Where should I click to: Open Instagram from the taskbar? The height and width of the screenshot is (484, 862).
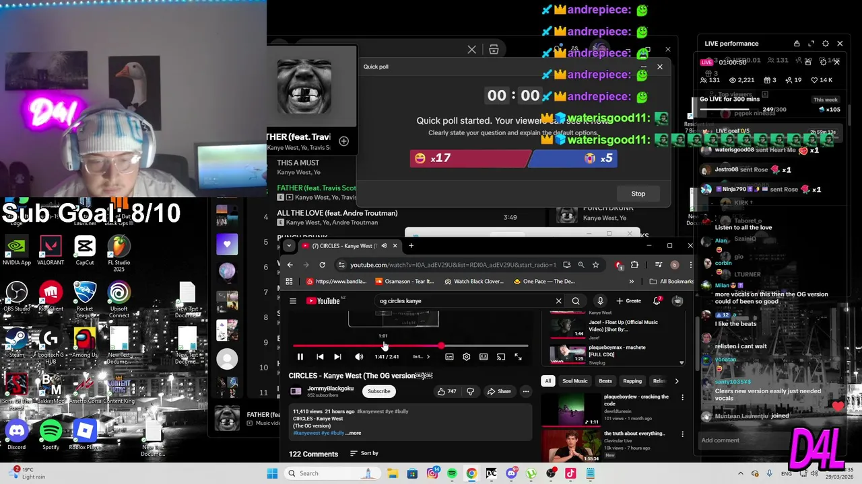pyautogui.click(x=432, y=473)
